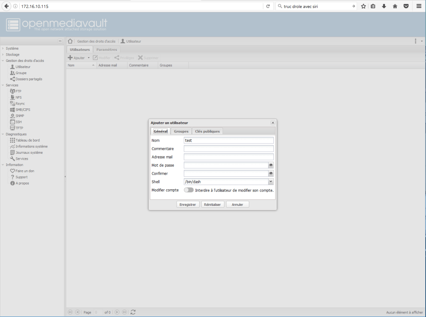
Task: Click the Enregistrer button
Action: tap(188, 204)
